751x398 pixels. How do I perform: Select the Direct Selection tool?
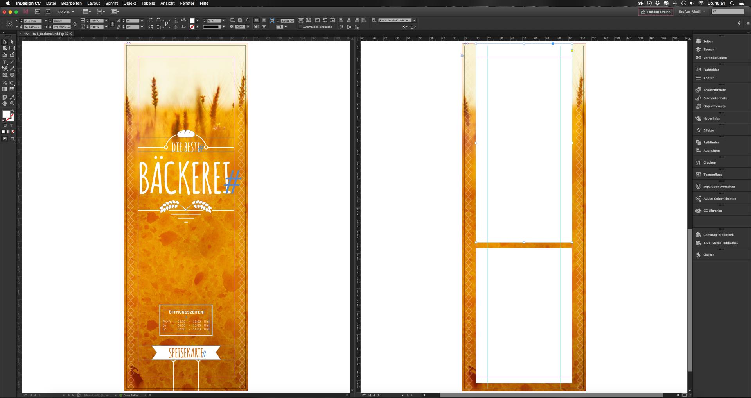12,41
